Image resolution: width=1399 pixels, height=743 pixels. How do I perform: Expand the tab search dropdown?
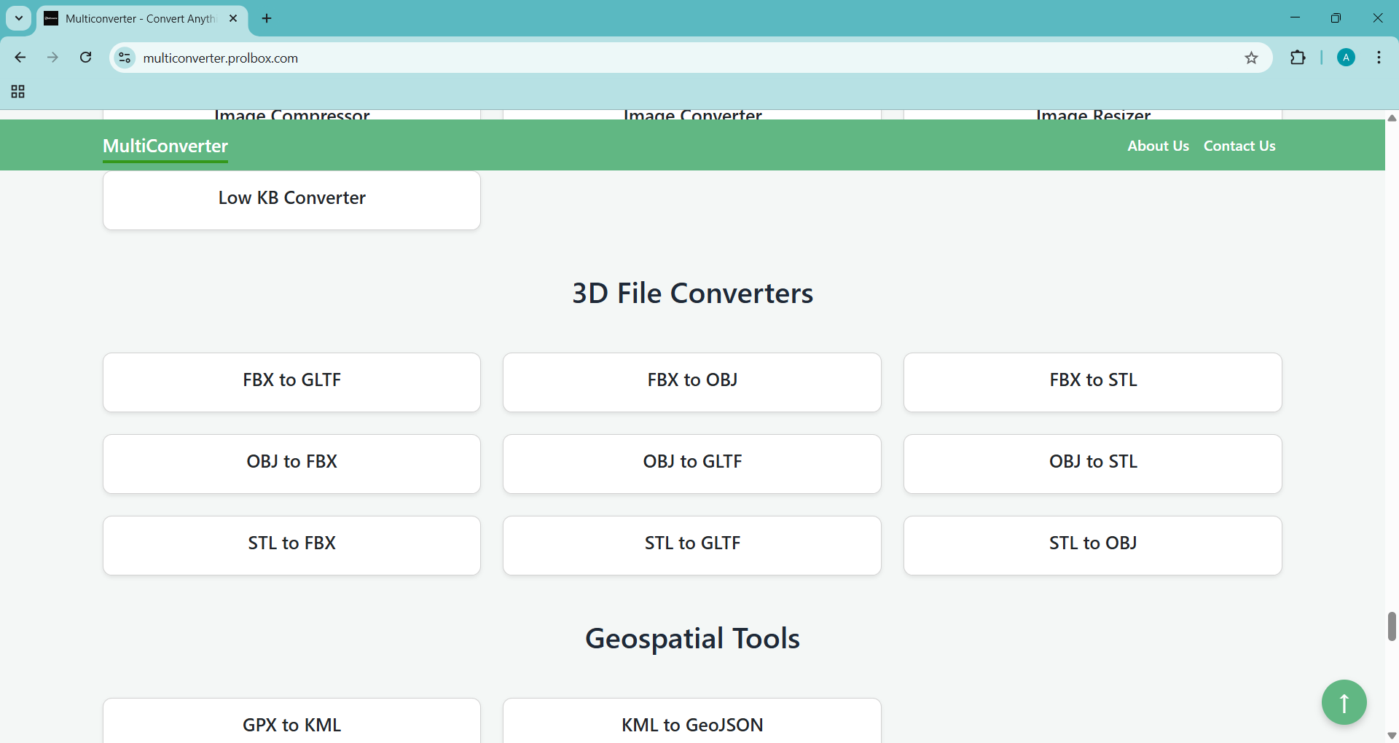coord(19,18)
